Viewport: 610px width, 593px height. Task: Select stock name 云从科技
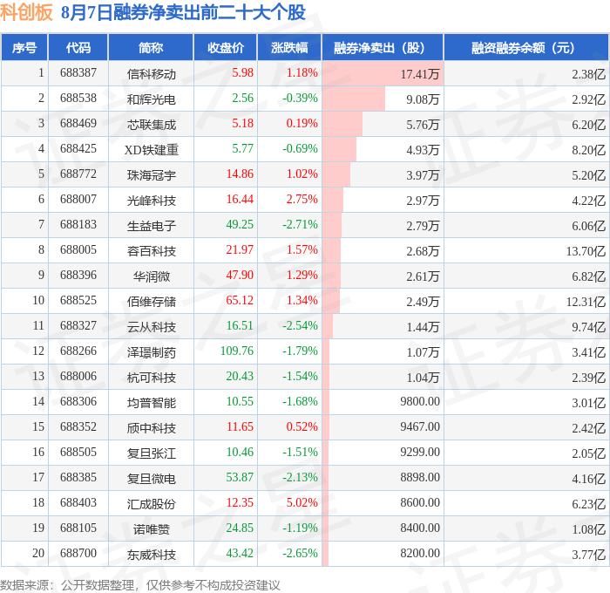(152, 327)
